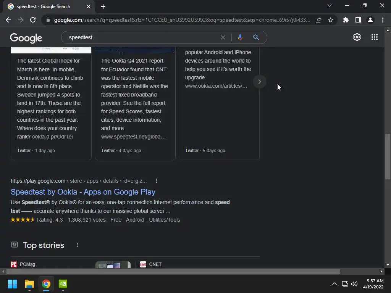
Task: Open File Explorer from the taskbar
Action: [x=29, y=284]
